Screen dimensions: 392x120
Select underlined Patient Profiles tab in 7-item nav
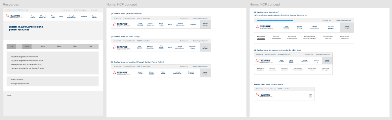click(161, 24)
